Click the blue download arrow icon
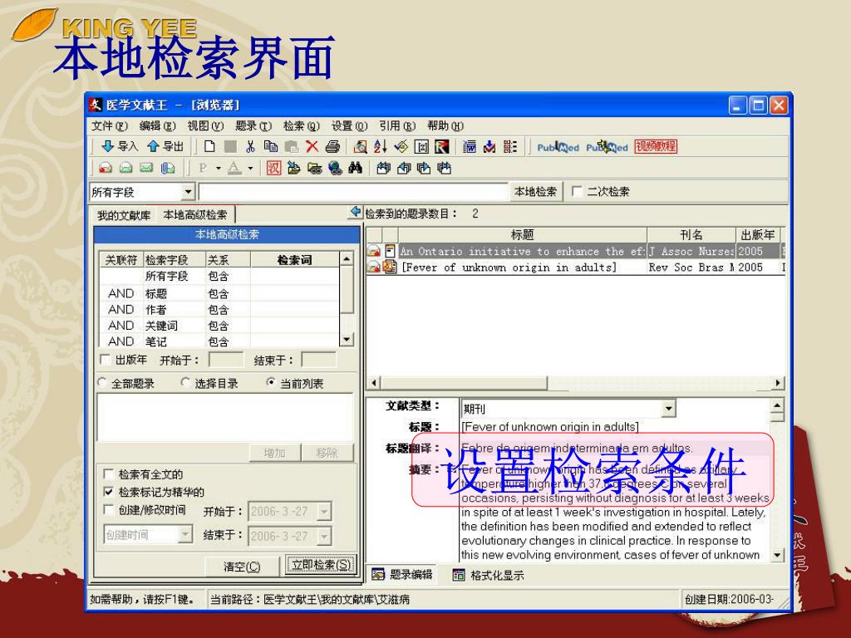851x638 pixels. [489, 146]
